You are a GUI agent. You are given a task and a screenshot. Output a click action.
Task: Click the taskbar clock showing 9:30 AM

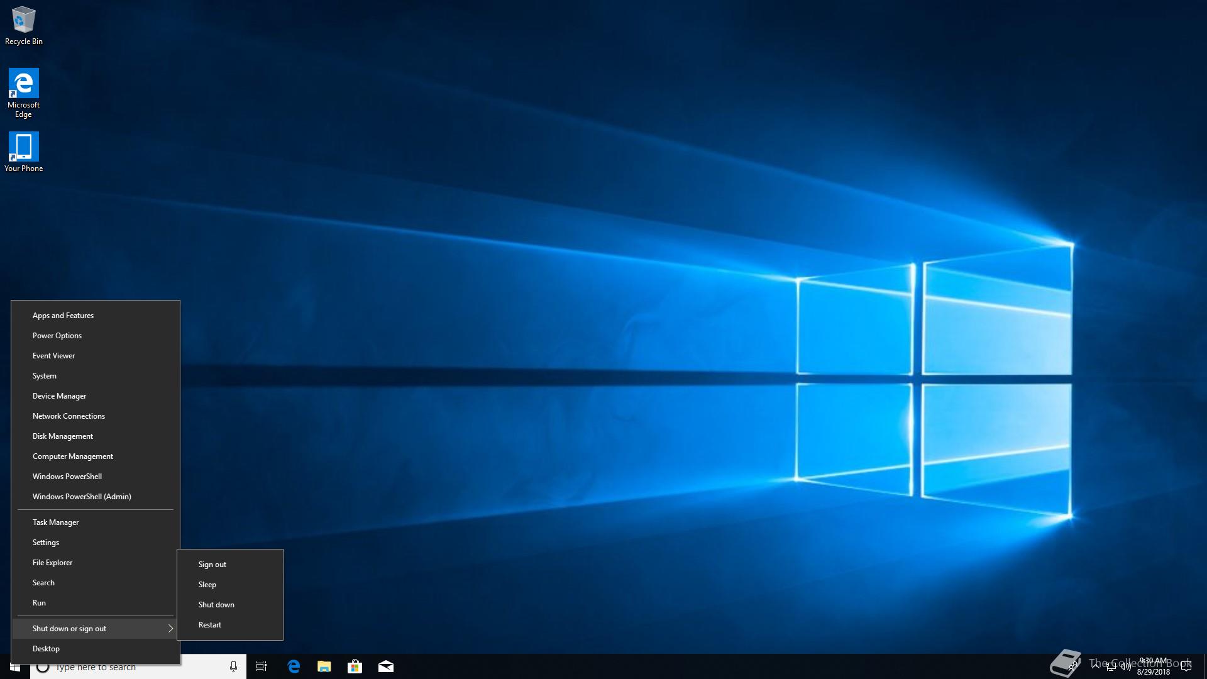[1153, 666]
